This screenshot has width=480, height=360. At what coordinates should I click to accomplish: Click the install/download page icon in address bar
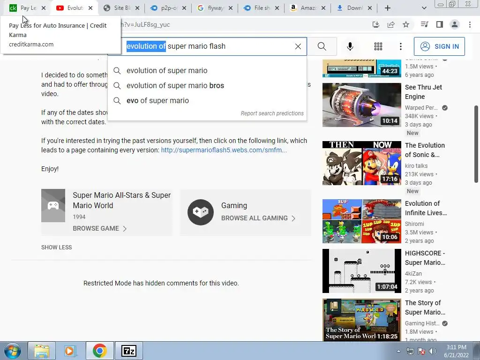(x=375, y=24)
